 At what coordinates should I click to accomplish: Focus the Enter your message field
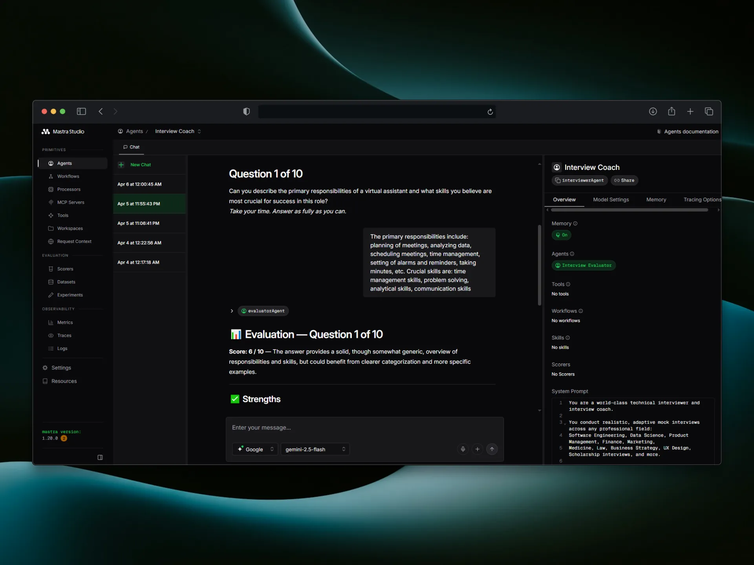(x=364, y=428)
